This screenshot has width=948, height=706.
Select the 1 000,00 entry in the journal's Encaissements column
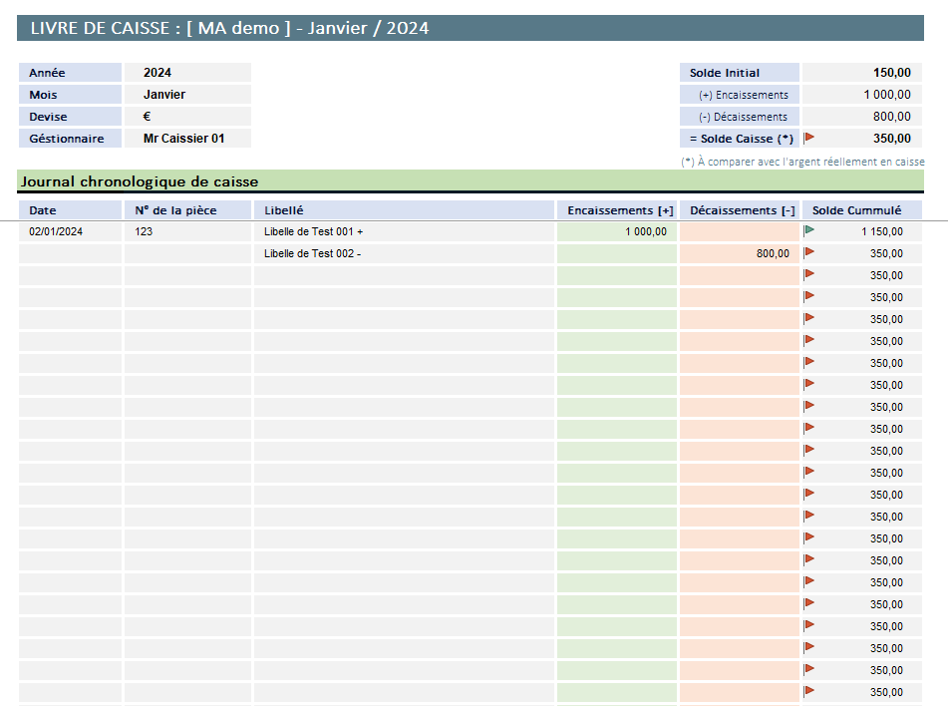pyautogui.click(x=616, y=231)
